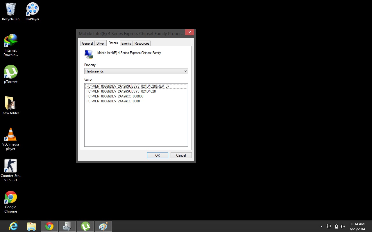372x232 pixels.
Task: Click the OK button
Action: [x=158, y=155]
